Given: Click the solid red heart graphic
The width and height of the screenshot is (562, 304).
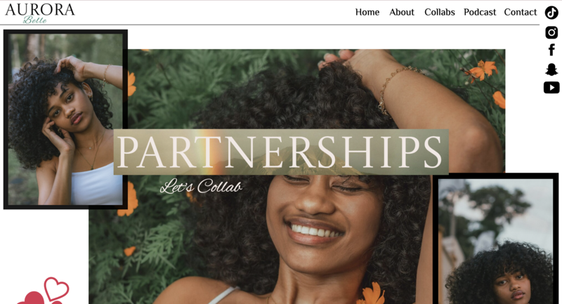Looking at the screenshot, I should [x=34, y=298].
